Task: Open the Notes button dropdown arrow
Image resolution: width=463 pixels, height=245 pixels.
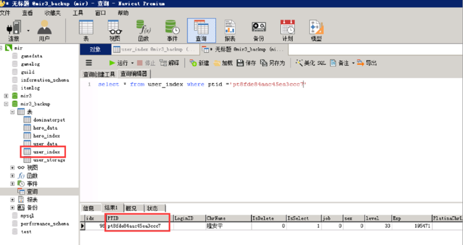Action: click(x=353, y=63)
